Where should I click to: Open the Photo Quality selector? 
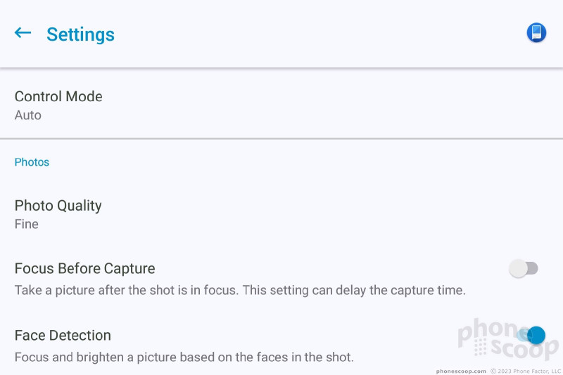(x=281, y=214)
